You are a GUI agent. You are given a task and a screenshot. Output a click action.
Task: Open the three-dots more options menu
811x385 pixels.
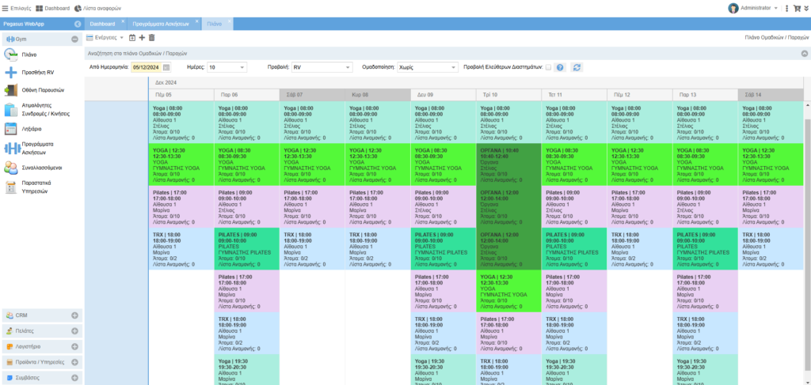coord(787,8)
